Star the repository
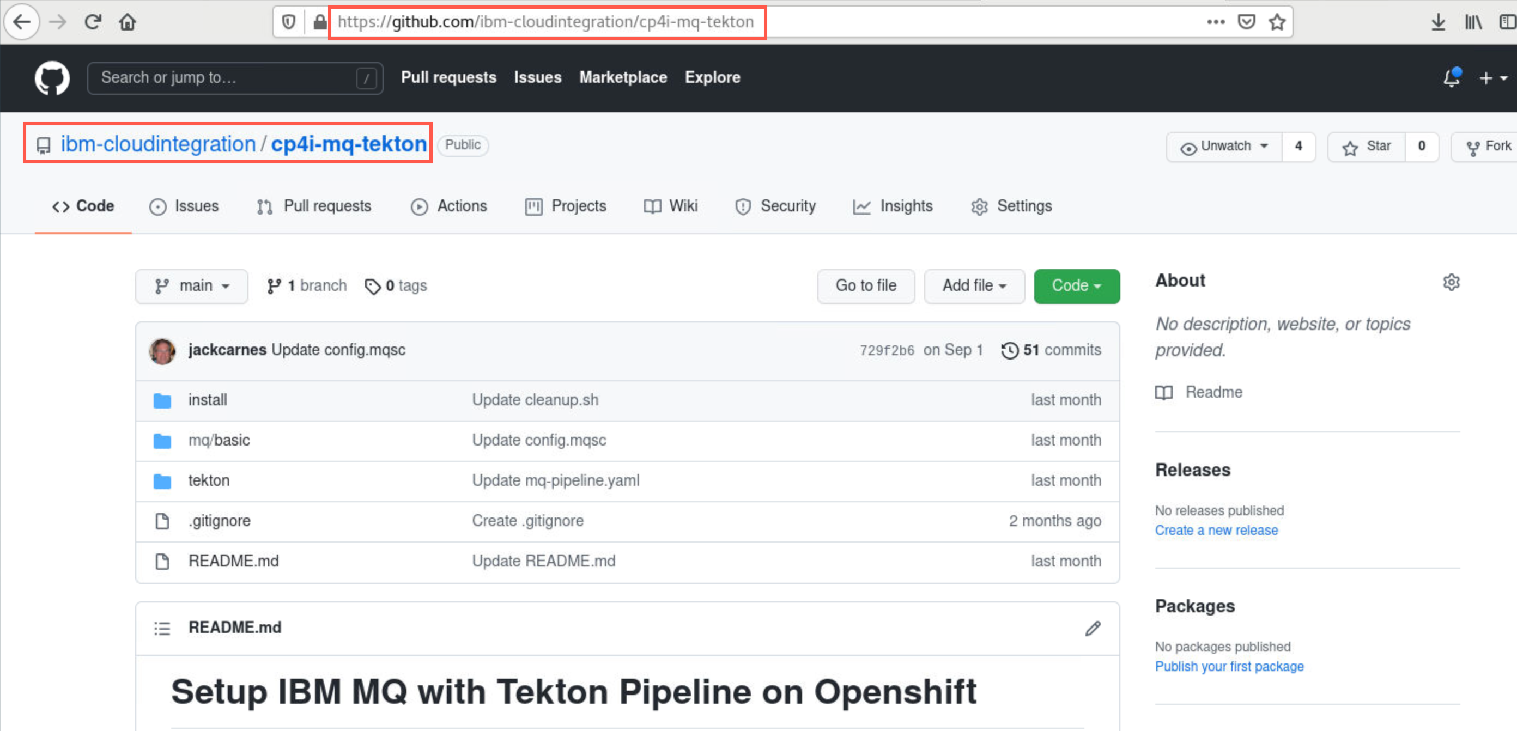Image resolution: width=1517 pixels, height=731 pixels. coord(1366,146)
